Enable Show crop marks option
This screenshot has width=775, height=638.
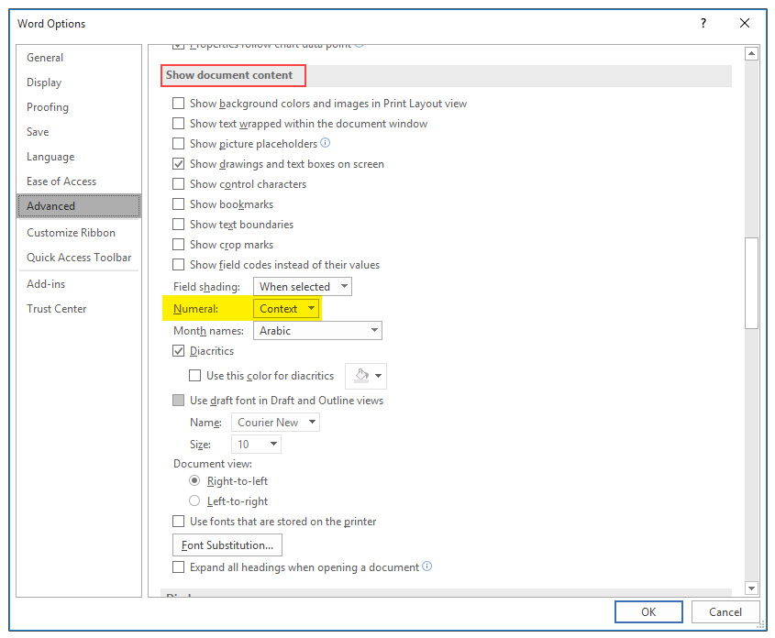point(178,245)
